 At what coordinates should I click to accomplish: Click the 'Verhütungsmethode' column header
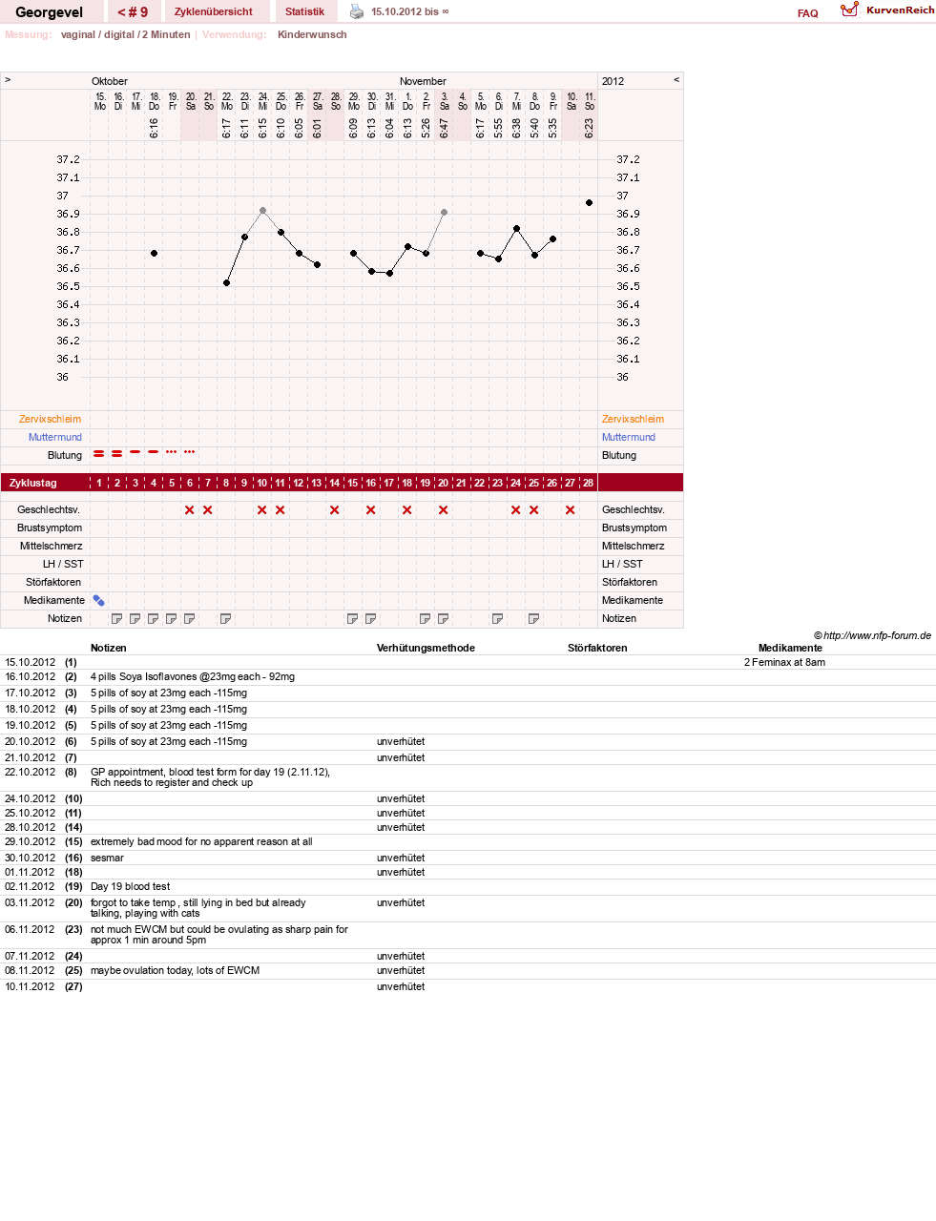[x=426, y=648]
